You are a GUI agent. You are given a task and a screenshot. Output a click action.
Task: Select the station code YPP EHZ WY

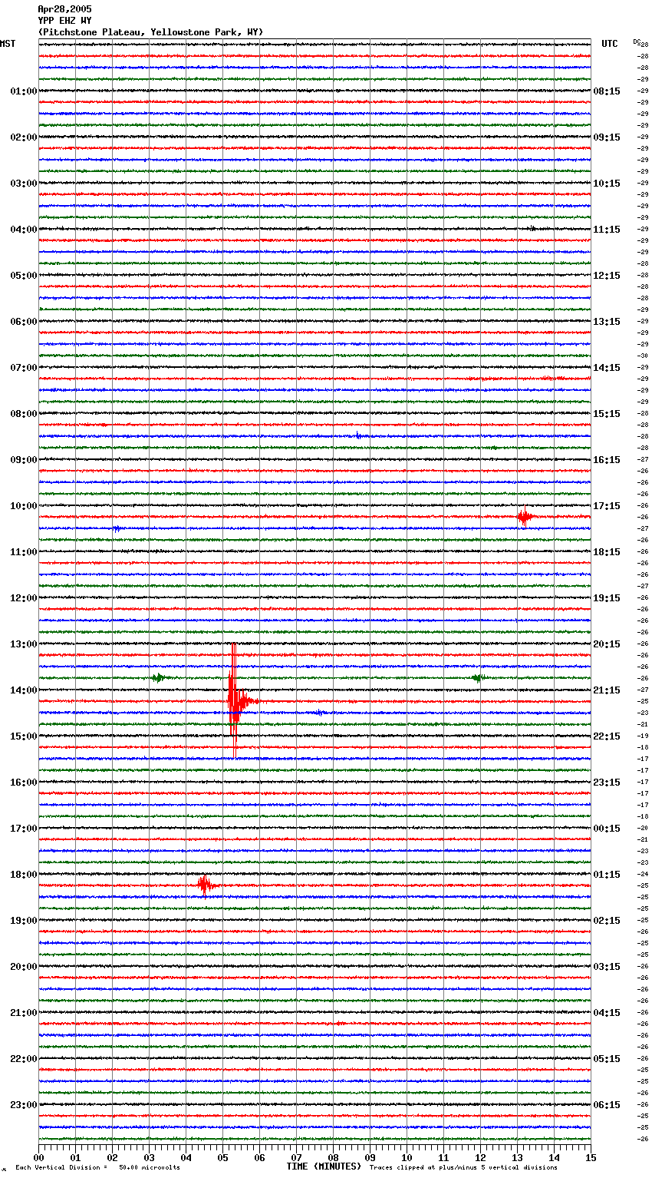[x=64, y=21]
